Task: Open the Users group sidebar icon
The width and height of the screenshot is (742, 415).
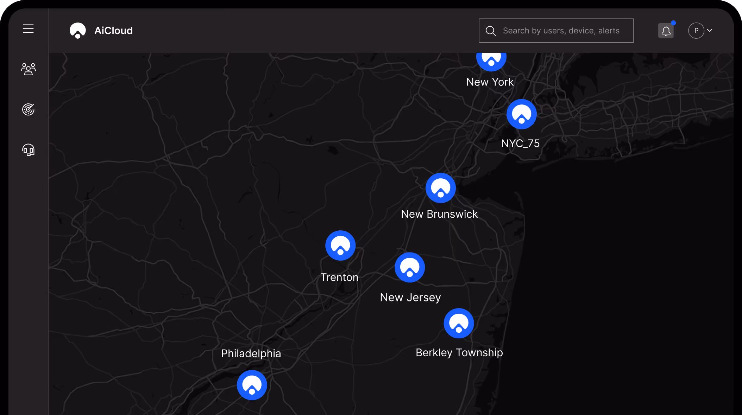Action: 28,69
